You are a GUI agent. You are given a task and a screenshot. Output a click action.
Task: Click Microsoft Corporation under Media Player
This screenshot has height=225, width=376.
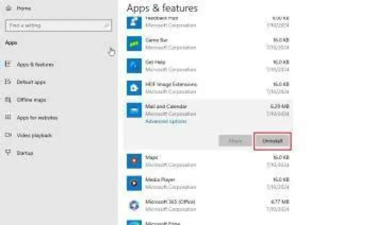[x=170, y=187]
